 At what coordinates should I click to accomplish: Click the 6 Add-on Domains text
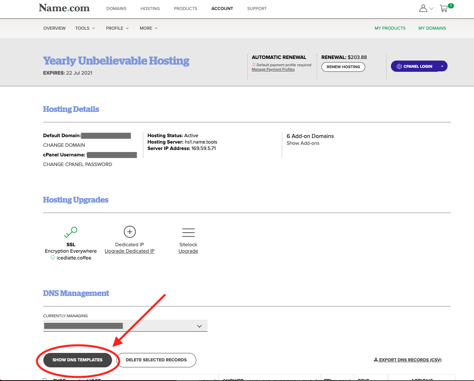(310, 136)
